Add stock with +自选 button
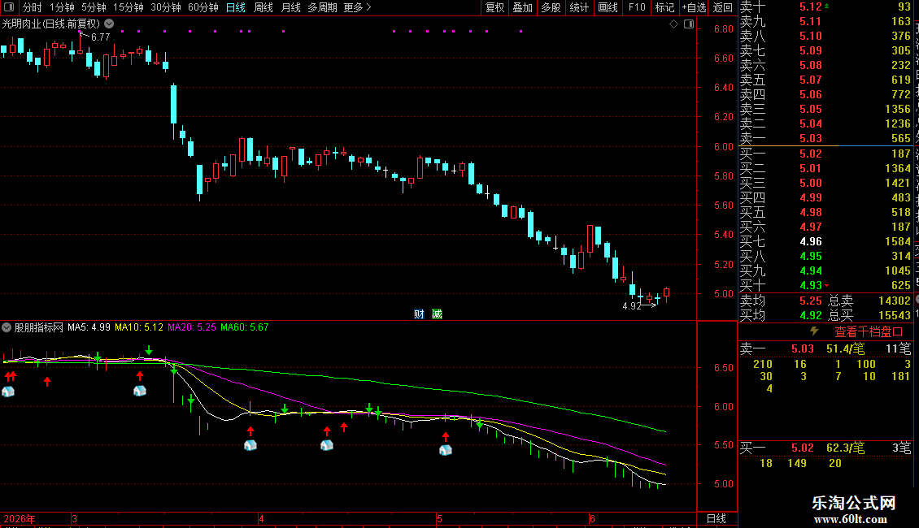The height and width of the screenshot is (528, 919). (695, 7)
